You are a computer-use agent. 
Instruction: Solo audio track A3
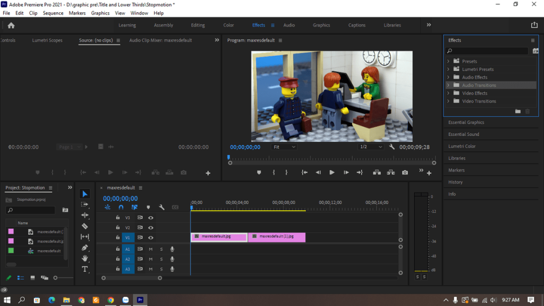(161, 269)
